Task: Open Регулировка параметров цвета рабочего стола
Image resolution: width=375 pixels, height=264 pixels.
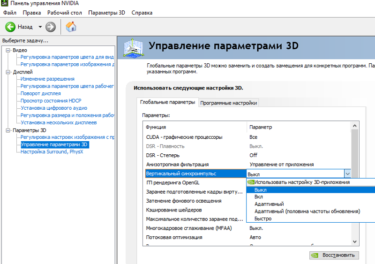Action: [67, 86]
